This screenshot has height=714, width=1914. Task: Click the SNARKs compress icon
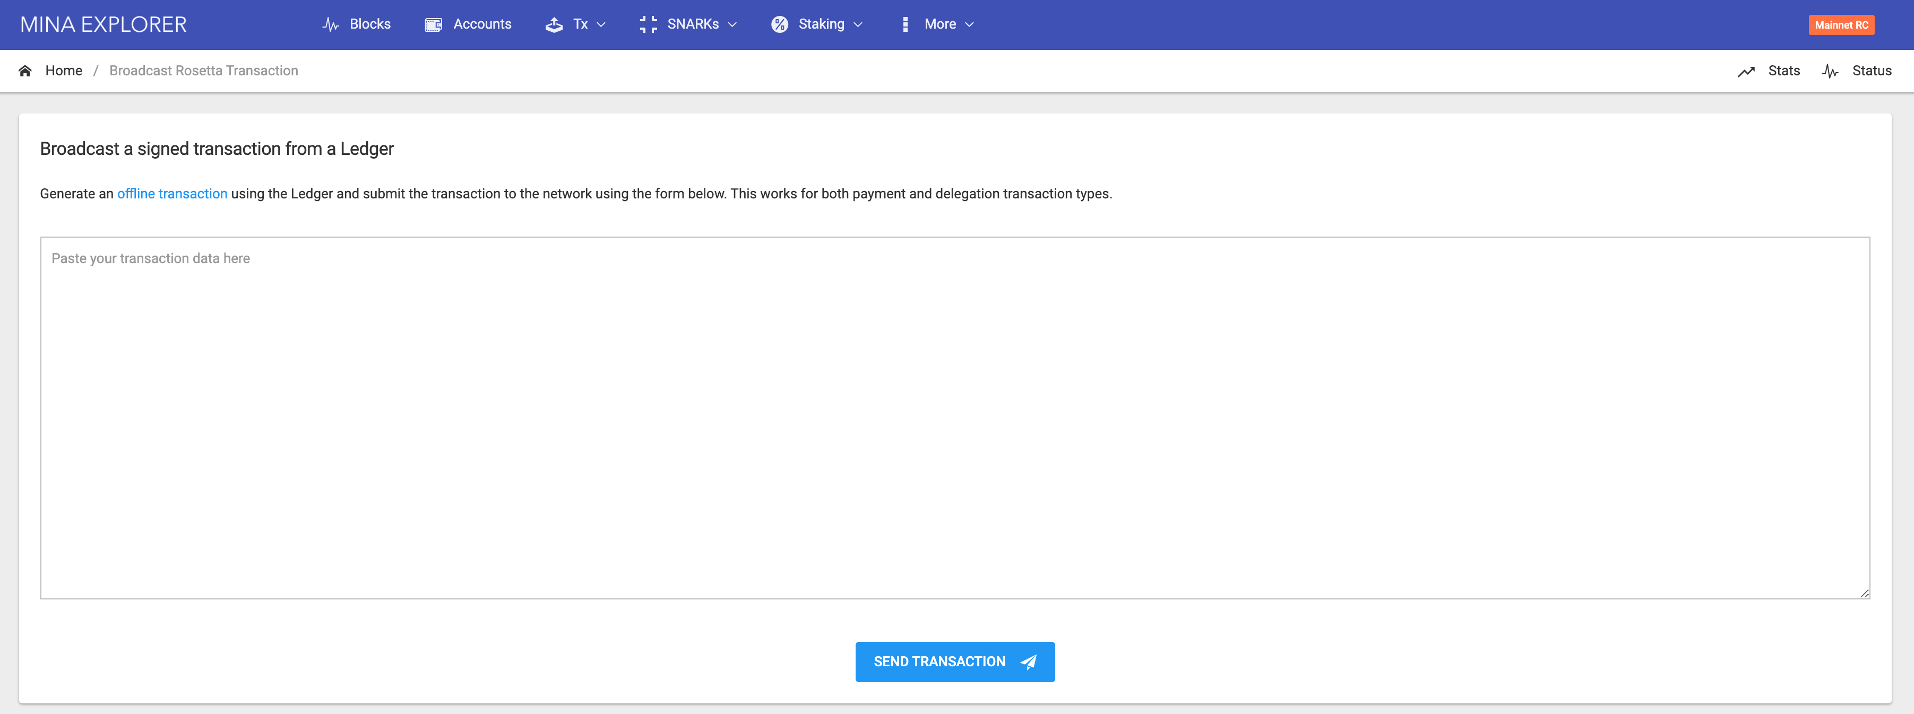648,24
